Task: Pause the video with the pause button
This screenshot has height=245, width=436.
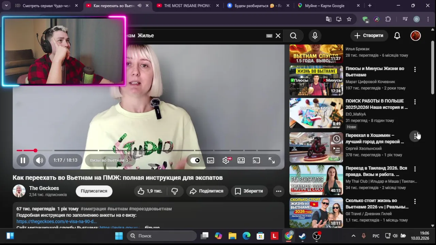Action: 23,160
